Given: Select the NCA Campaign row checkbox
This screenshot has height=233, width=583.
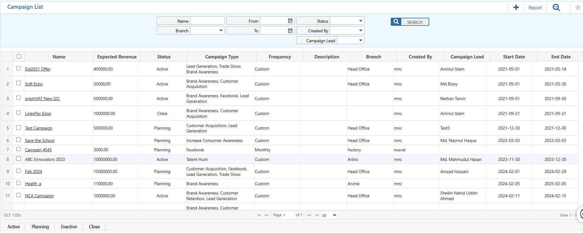Looking at the screenshot, I should (x=19, y=195).
